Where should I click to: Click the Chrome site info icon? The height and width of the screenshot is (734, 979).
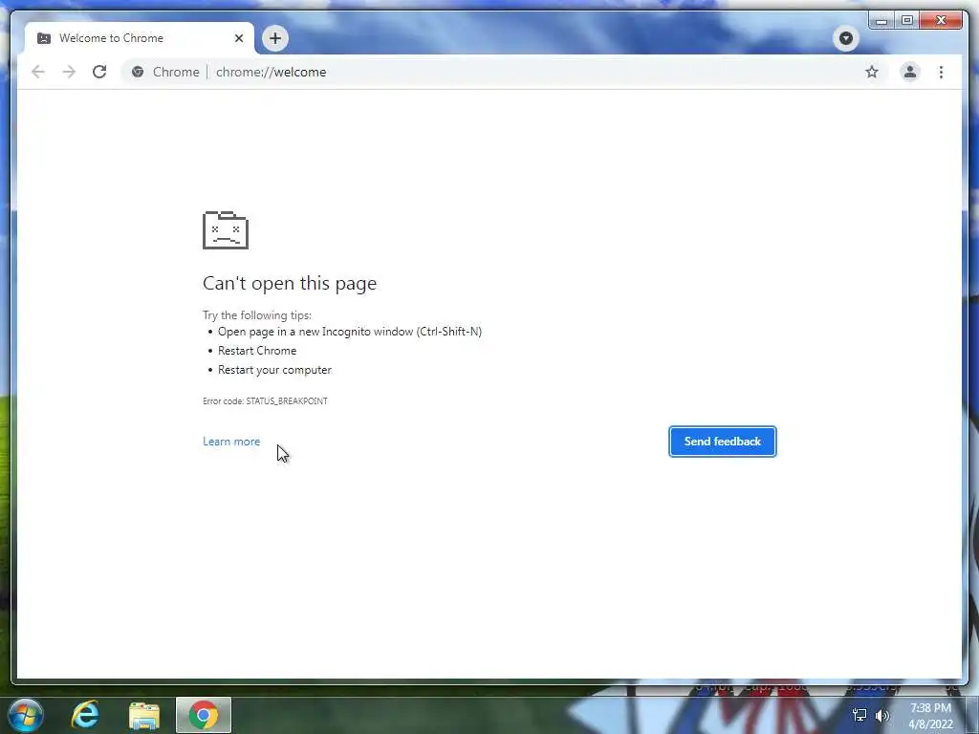(x=138, y=72)
